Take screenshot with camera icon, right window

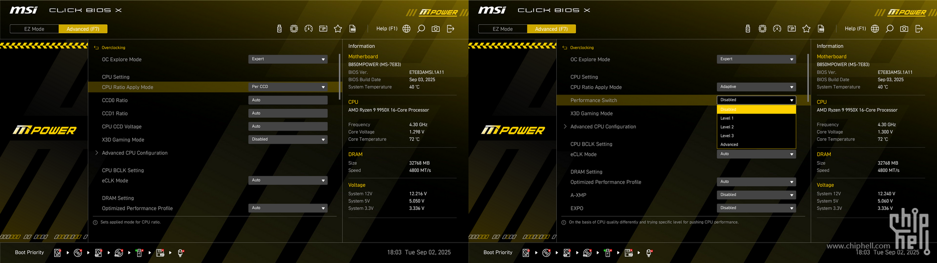[904, 29]
